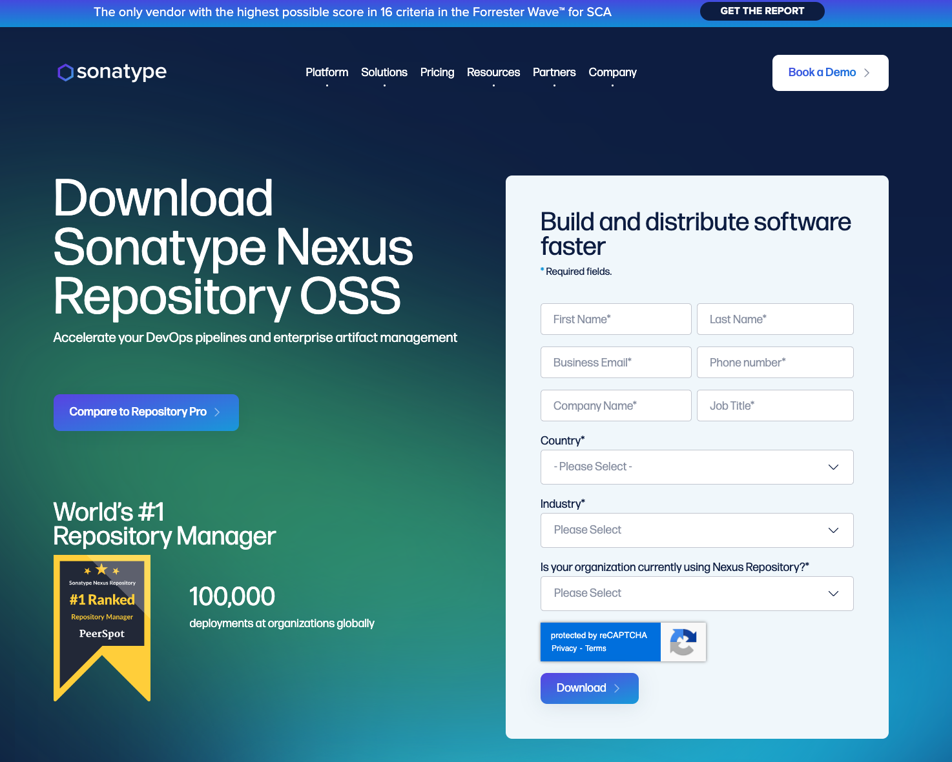Select the Phone number input
The height and width of the screenshot is (762, 952).
(x=775, y=363)
